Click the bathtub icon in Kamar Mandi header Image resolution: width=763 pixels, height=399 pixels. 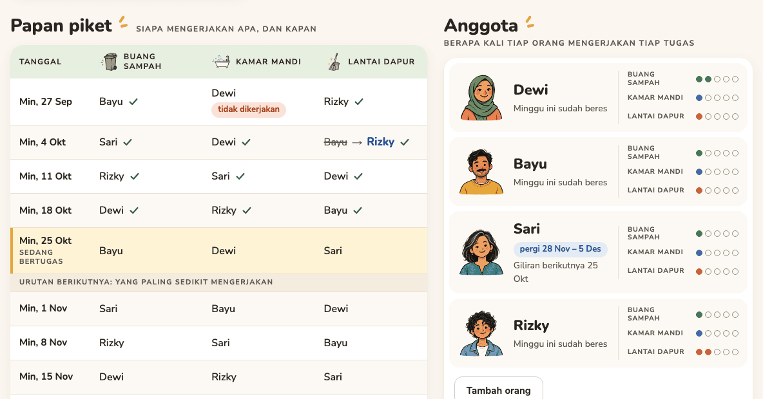pyautogui.click(x=222, y=62)
